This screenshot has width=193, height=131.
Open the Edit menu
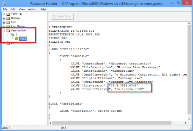tap(13, 9)
